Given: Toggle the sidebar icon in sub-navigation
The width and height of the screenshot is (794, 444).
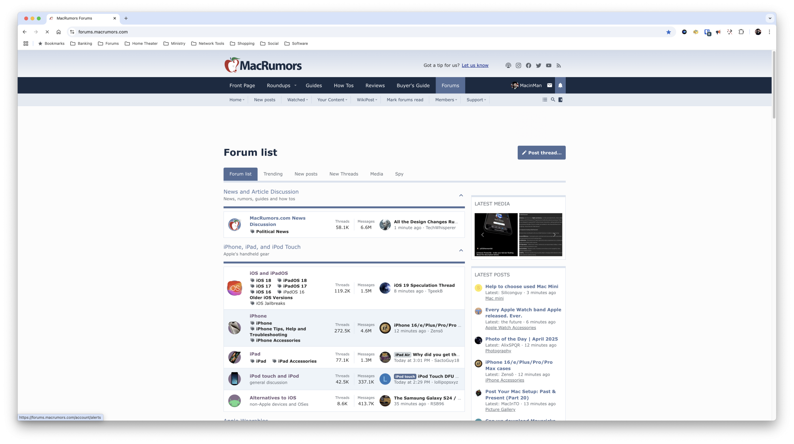Looking at the screenshot, I should pos(561,100).
